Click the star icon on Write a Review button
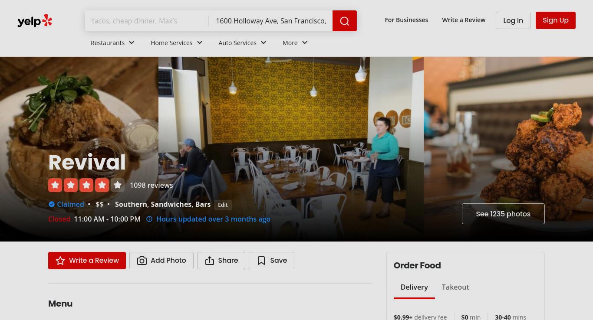The image size is (593, 320). (60, 261)
